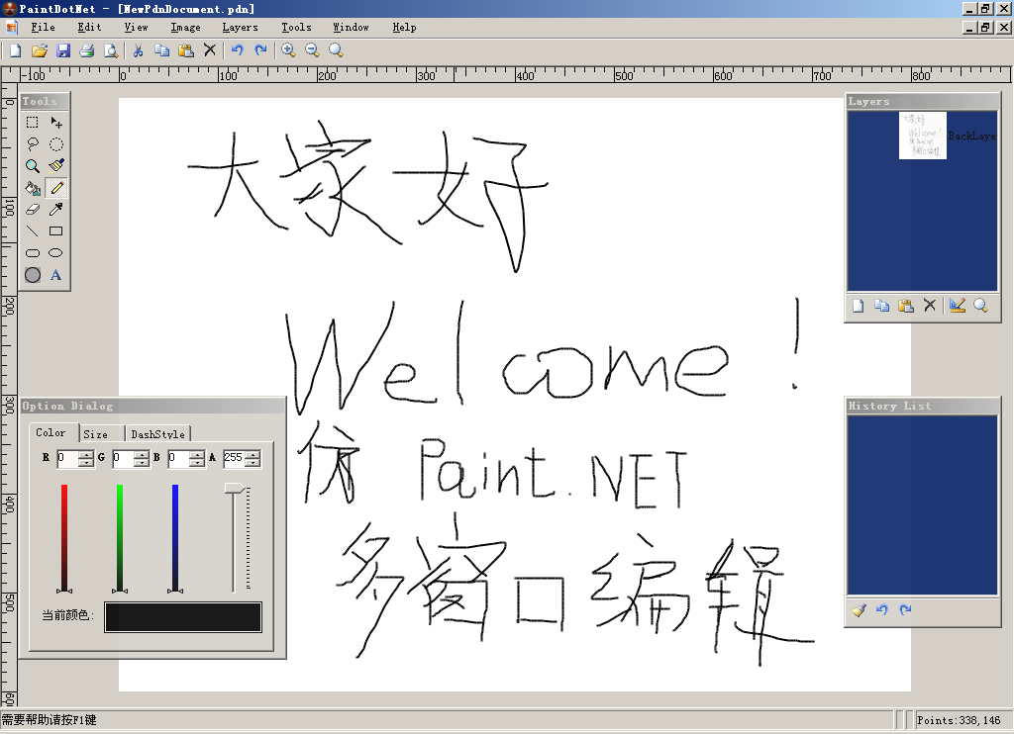
Task: Choose the Paintbrush tool
Action: (x=56, y=166)
